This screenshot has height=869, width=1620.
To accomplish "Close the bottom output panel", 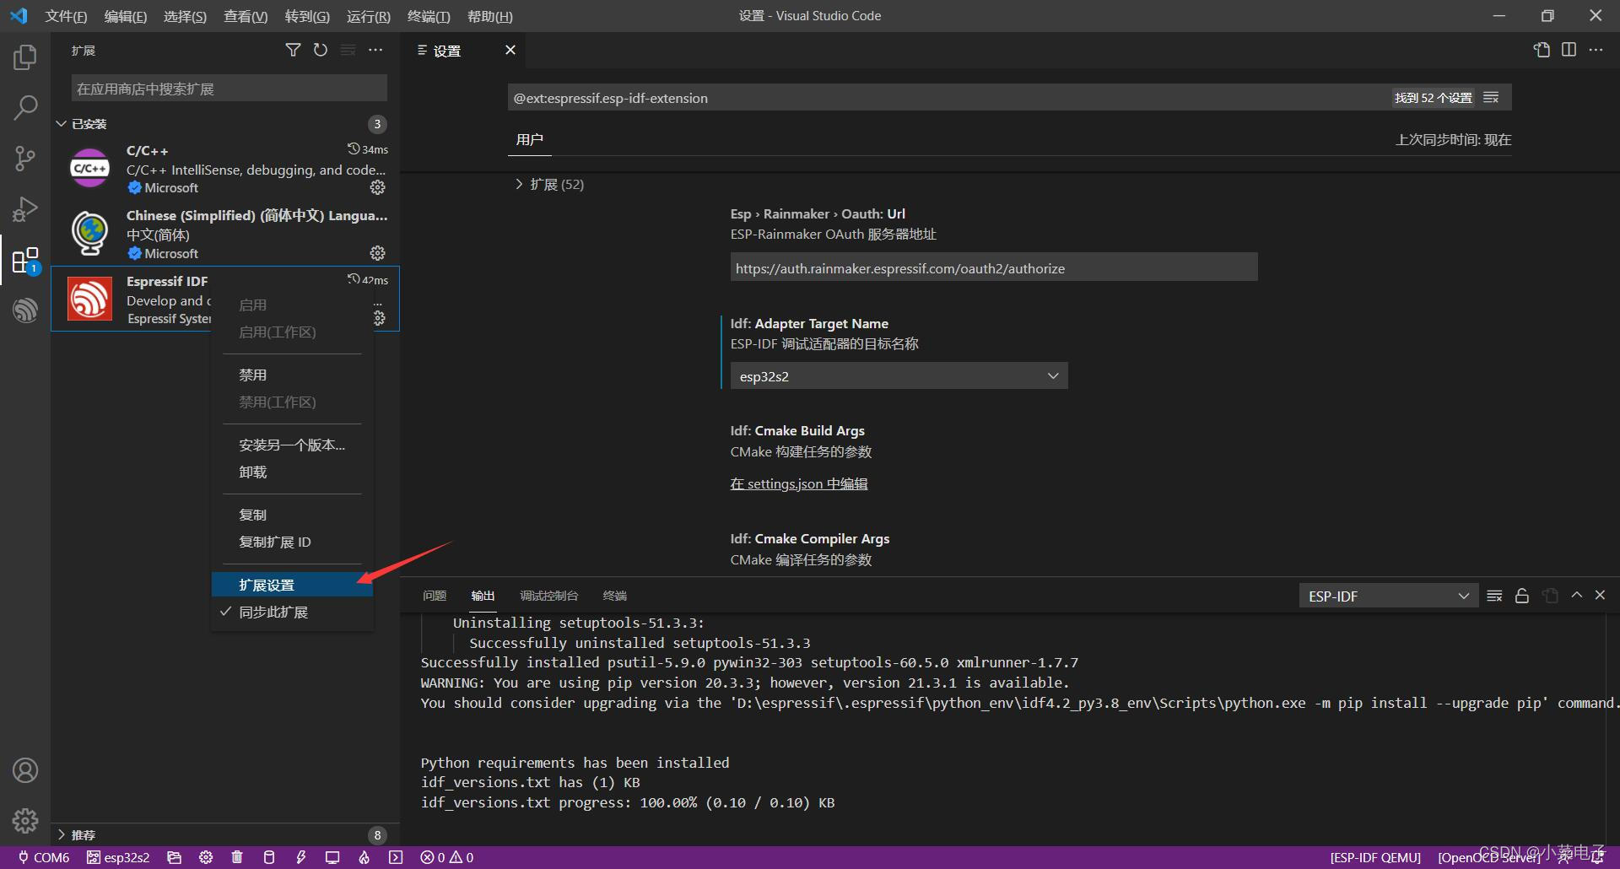I will 1600,595.
